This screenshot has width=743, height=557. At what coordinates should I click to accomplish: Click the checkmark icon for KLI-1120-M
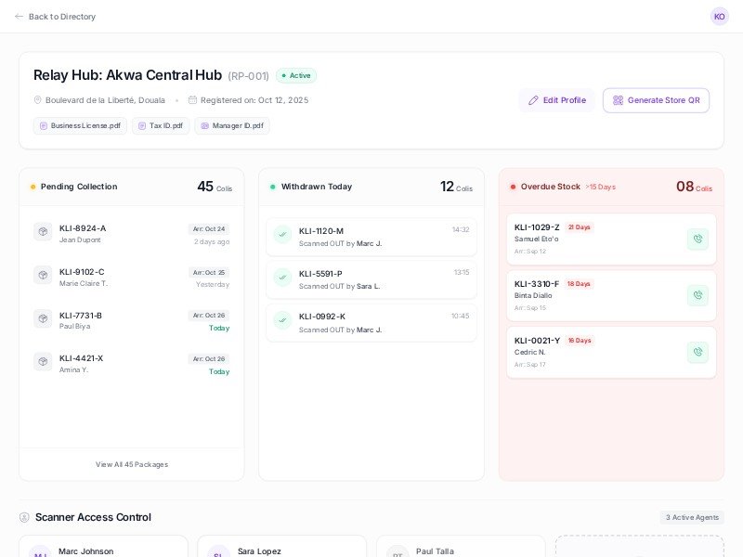pyautogui.click(x=282, y=236)
